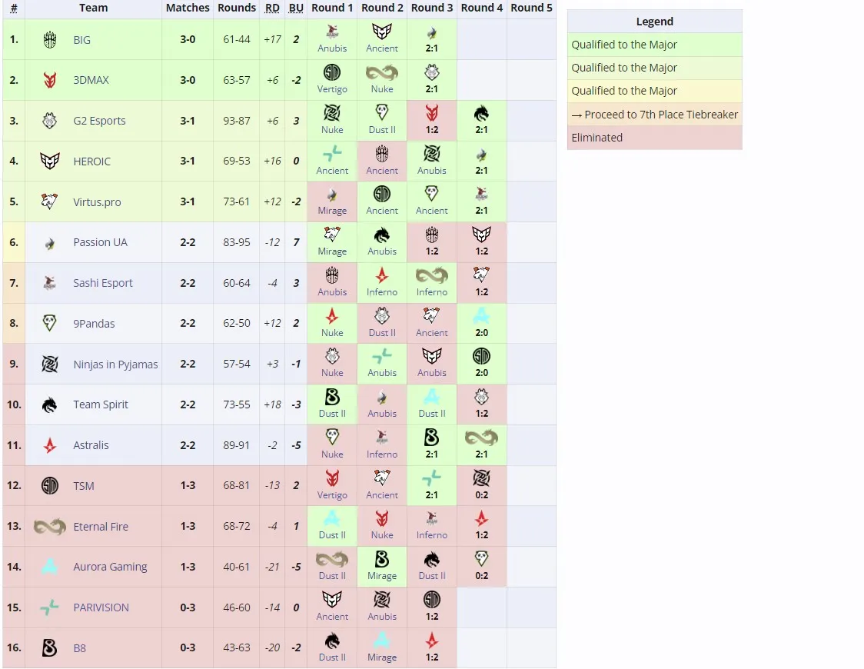Click the Team Spirit dragon logo in row 10
The height and width of the screenshot is (669, 864).
pyautogui.click(x=50, y=404)
